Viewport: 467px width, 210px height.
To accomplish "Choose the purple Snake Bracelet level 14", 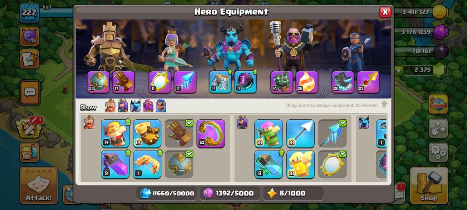I will pyautogui.click(x=211, y=133).
